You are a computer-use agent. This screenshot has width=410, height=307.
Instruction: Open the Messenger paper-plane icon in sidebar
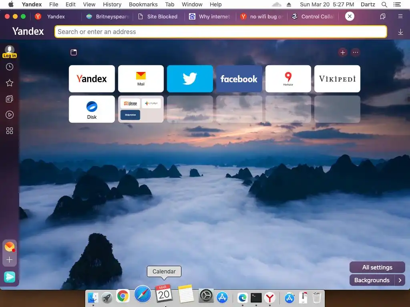(10, 277)
